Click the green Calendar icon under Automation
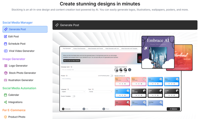Image resolution: width=200 pixels, height=119 pixels. click(6, 95)
